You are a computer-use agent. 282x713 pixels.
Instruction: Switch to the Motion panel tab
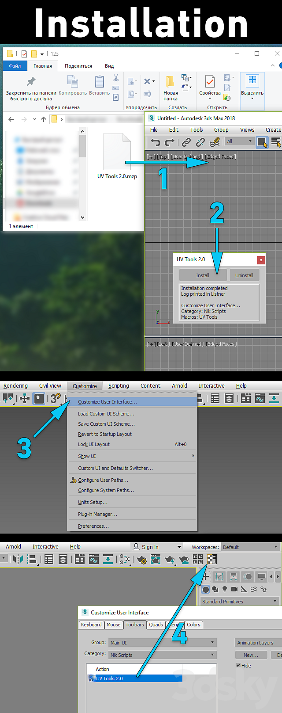point(248,576)
